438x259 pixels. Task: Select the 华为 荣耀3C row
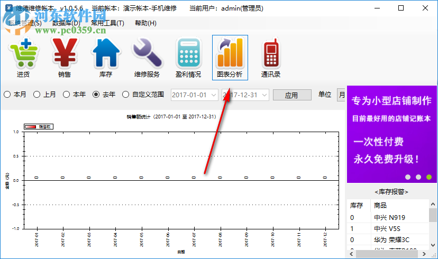pyautogui.click(x=388, y=240)
